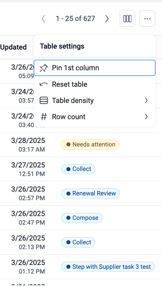Go to the previous page arrow
The image size is (162, 287).
[x=43, y=19]
